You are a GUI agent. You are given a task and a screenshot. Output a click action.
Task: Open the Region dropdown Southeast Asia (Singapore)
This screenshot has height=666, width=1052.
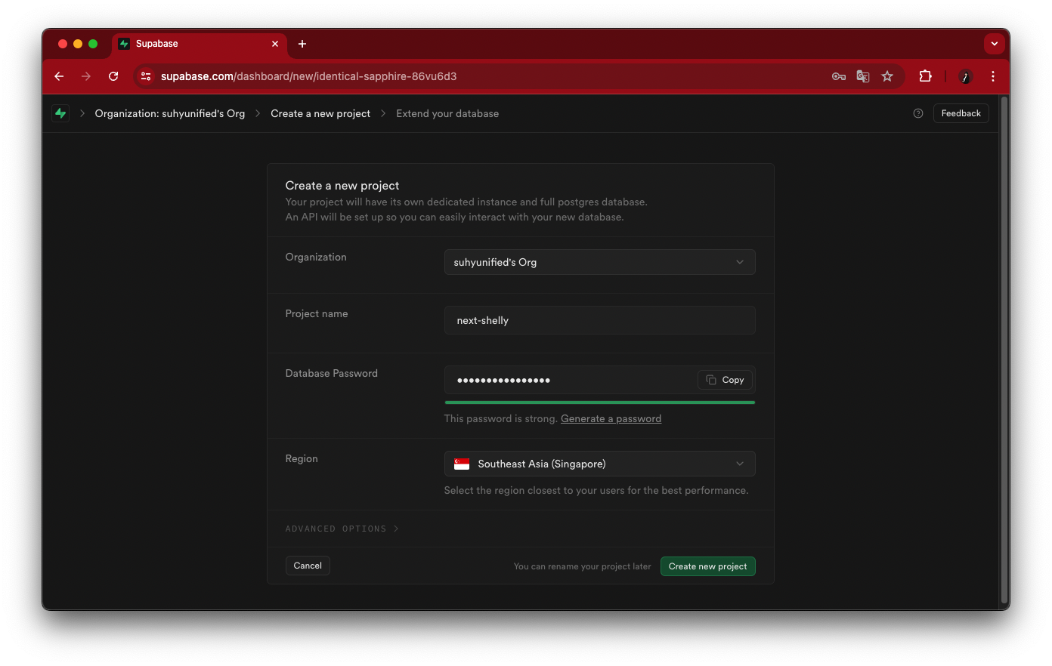(600, 464)
